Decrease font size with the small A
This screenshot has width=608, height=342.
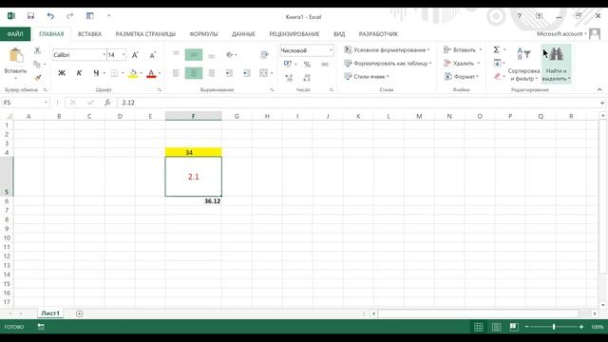coord(152,55)
